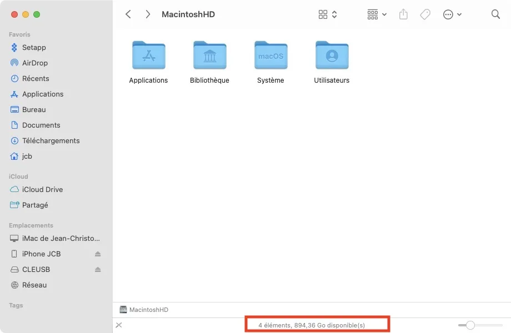511x333 pixels.
Task: Click the Tags toolbar icon
Action: tap(425, 14)
